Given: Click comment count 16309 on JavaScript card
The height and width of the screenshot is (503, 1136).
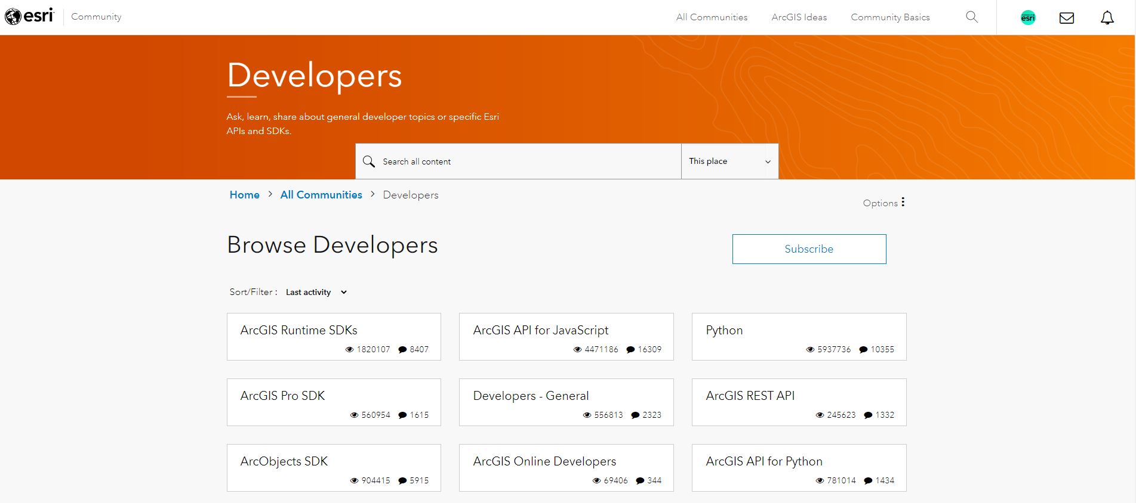Looking at the screenshot, I should [649, 350].
